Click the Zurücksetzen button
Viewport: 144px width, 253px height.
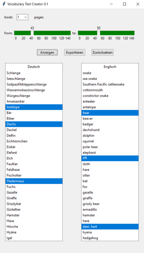[x=103, y=52]
